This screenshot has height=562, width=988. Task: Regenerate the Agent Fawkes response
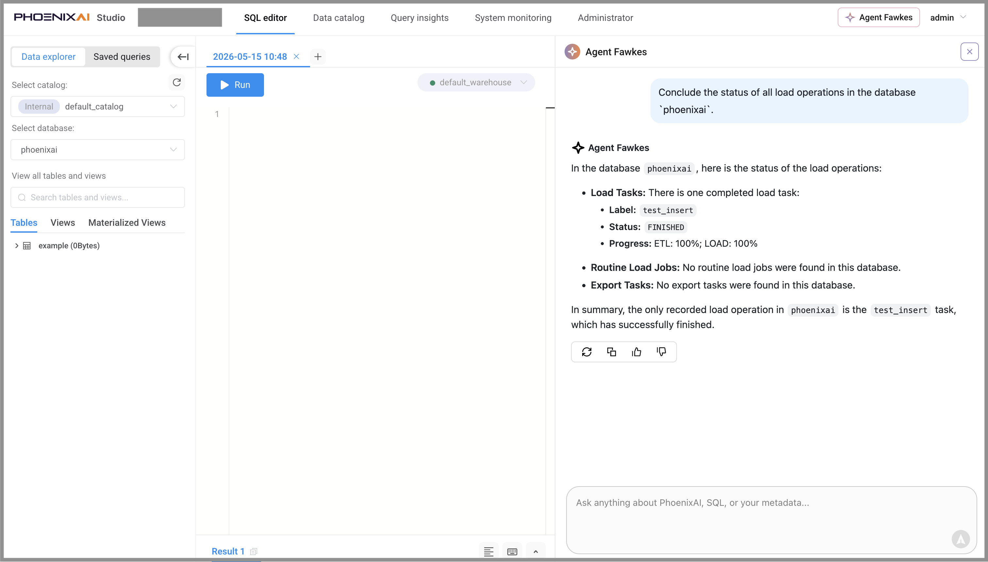[x=587, y=352]
